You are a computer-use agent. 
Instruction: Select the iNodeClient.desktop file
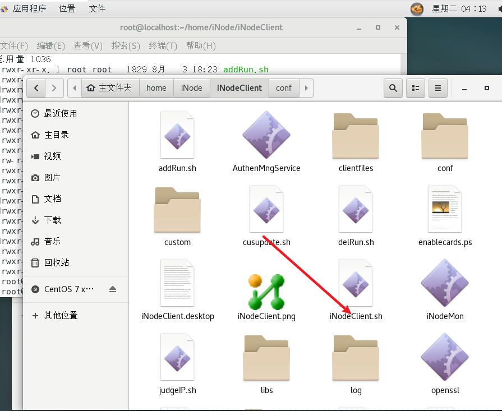177,283
